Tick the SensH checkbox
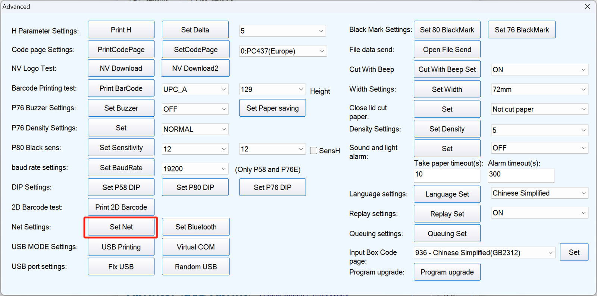Viewport: 597px width, 296px height. click(x=314, y=150)
